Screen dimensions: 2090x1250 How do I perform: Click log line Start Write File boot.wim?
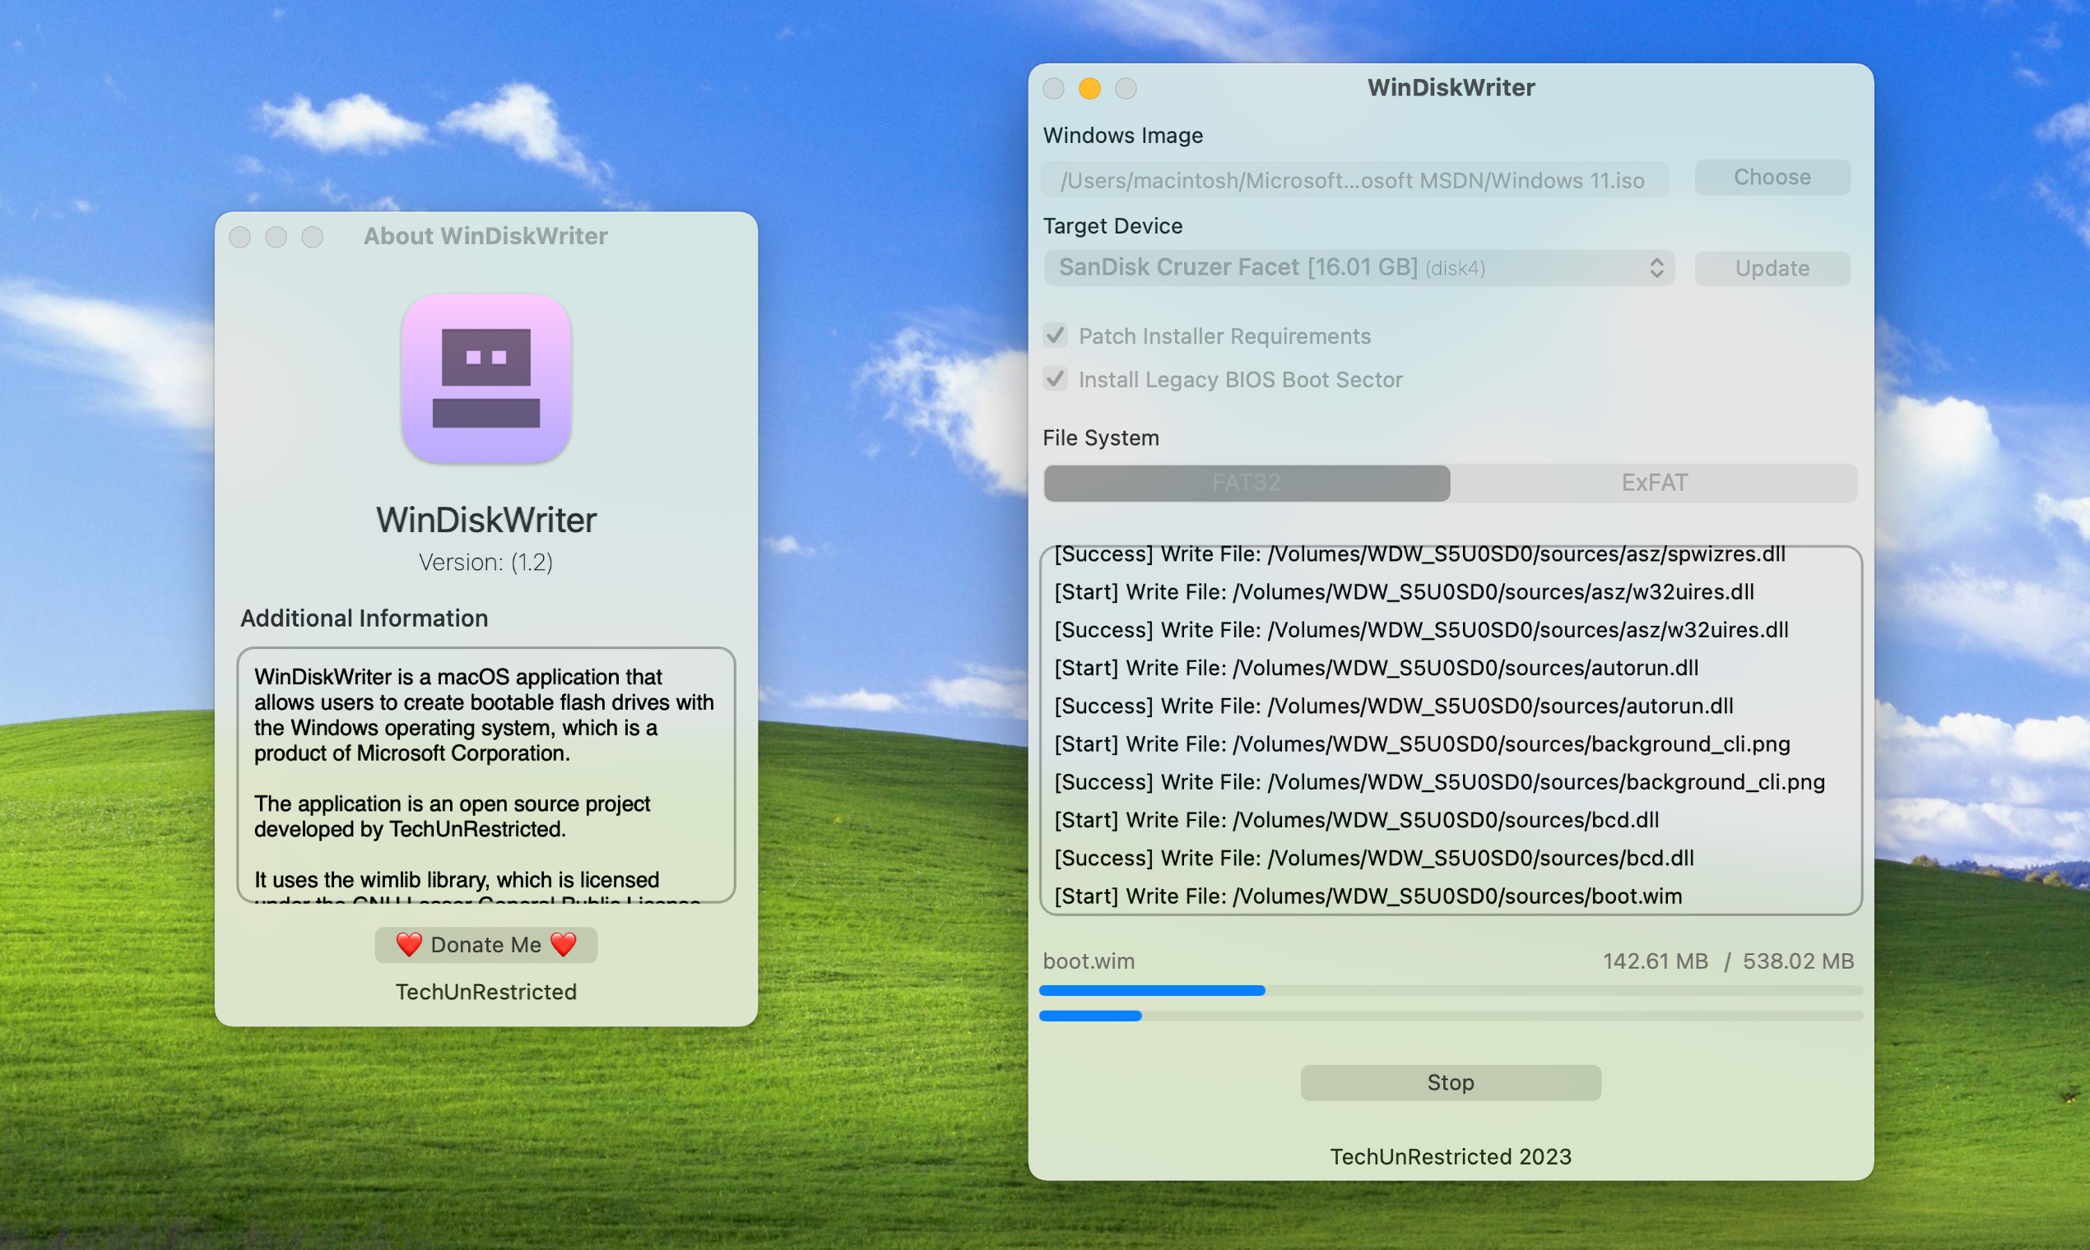(x=1368, y=896)
